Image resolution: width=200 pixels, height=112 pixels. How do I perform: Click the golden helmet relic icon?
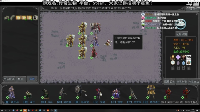(173, 57)
